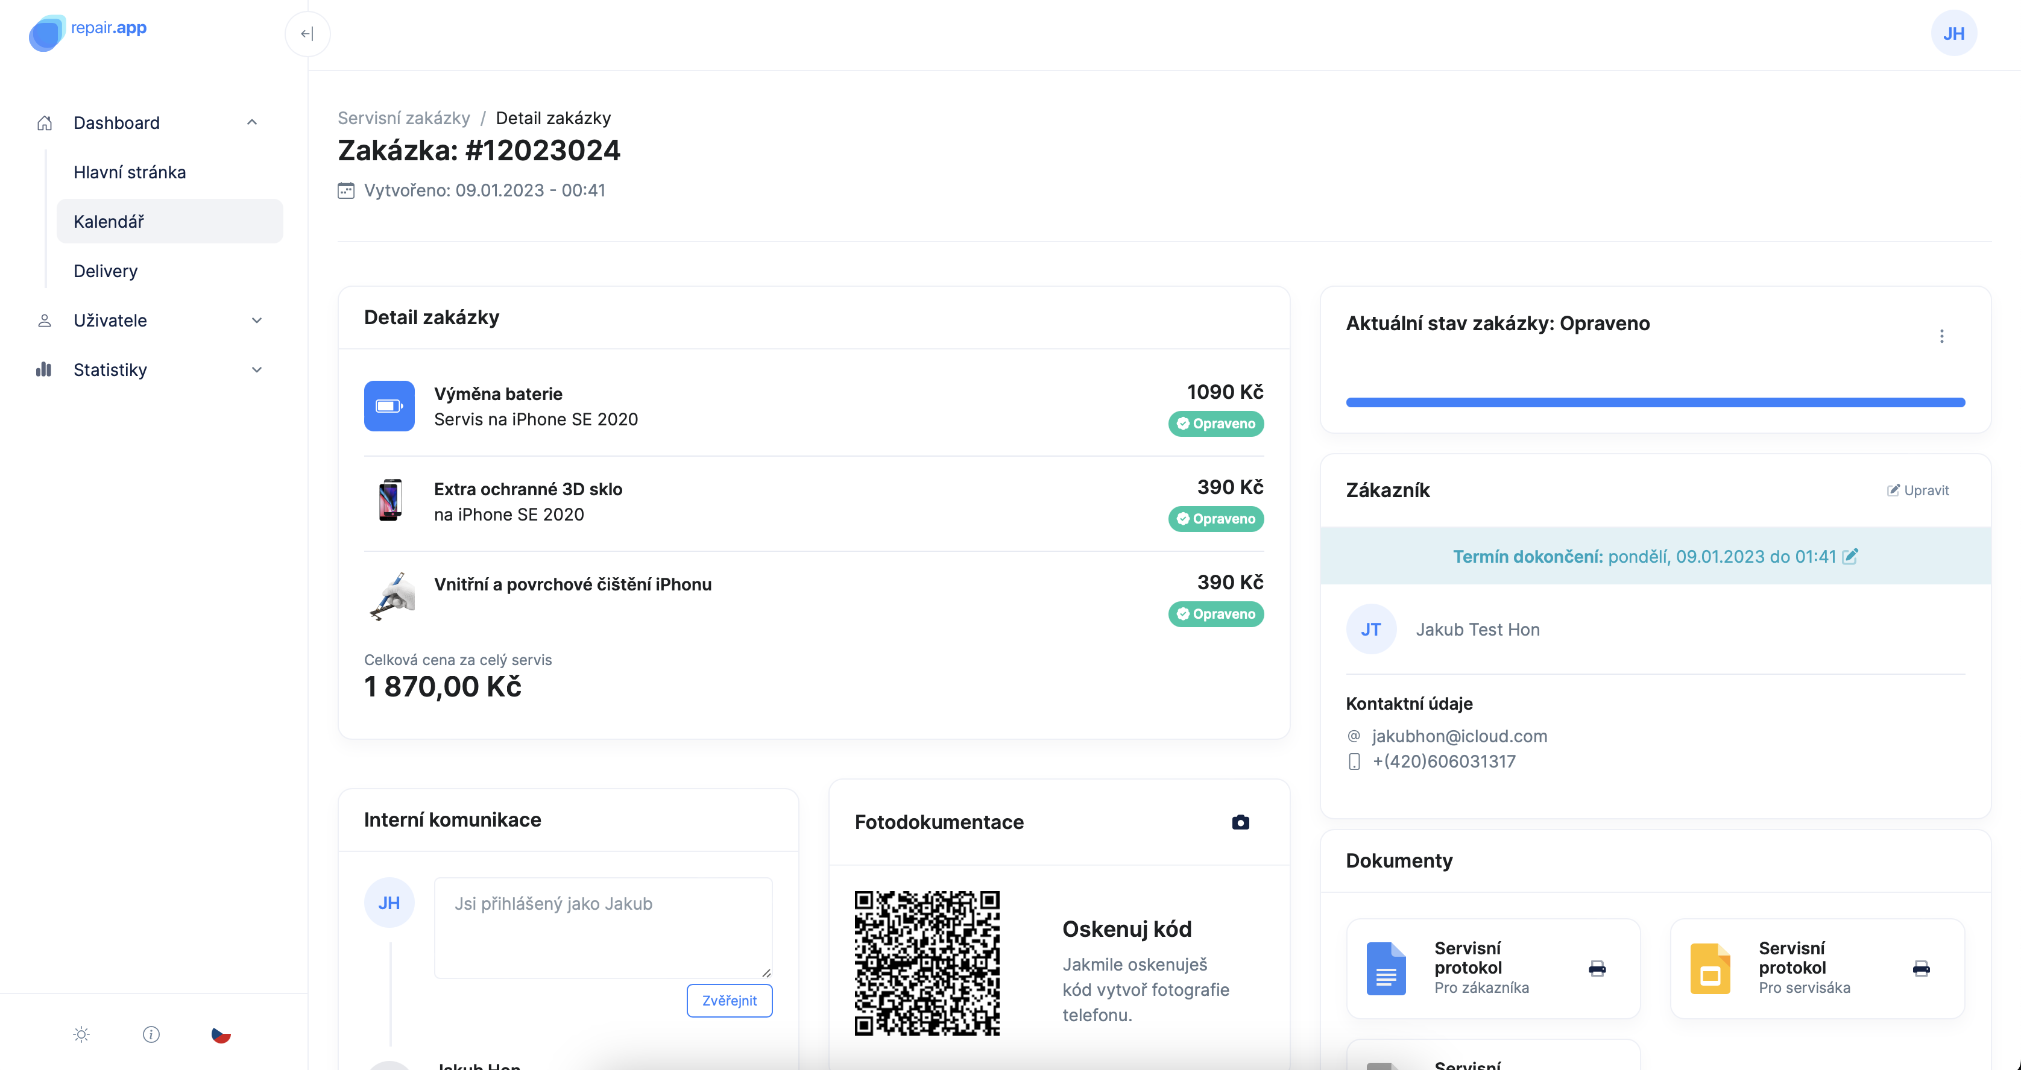Click the Uživatele menu label
Viewport: 2021px width, 1070px height.
click(x=110, y=320)
